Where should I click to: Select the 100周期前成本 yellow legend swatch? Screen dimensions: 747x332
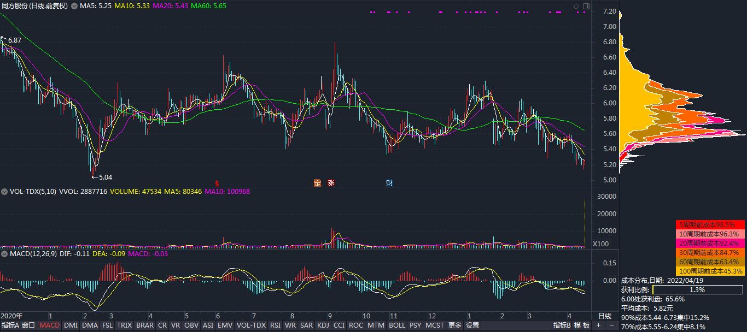(x=711, y=271)
